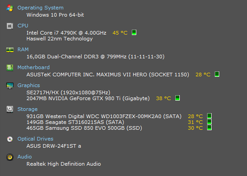247x176 pixels.
Task: Click the Audio speaker icon
Action: pyautogui.click(x=10, y=157)
